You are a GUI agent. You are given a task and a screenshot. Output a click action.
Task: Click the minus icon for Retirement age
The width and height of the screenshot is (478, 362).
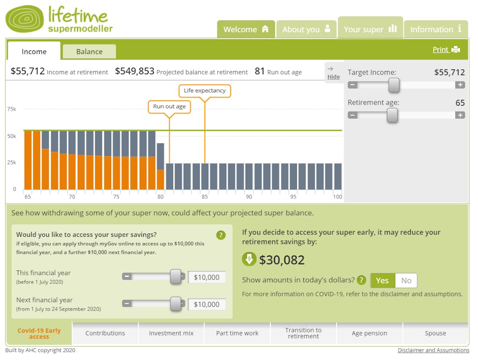pyautogui.click(x=352, y=115)
